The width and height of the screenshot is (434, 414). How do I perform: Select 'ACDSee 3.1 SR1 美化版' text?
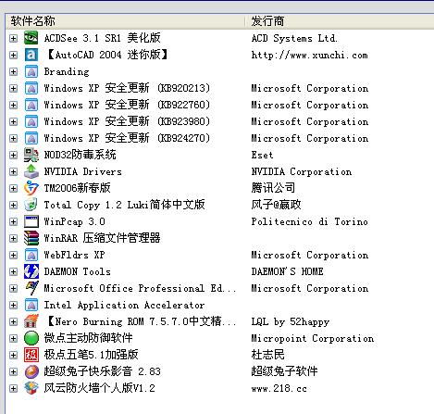[x=102, y=38]
